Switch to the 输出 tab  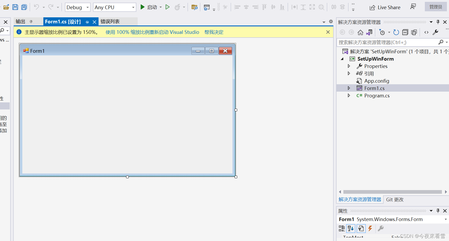20,22
